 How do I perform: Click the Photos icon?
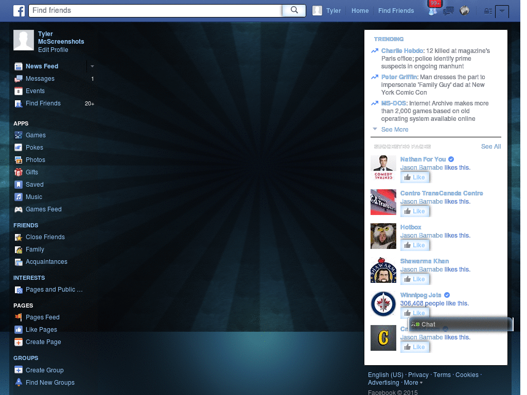[19, 160]
